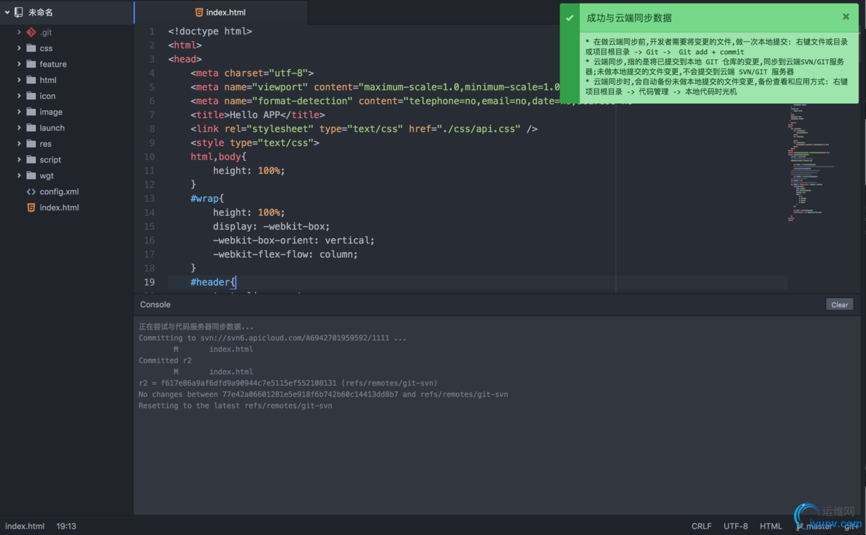
Task: Click the 'Committing to svn://' console line
Action: [272, 338]
